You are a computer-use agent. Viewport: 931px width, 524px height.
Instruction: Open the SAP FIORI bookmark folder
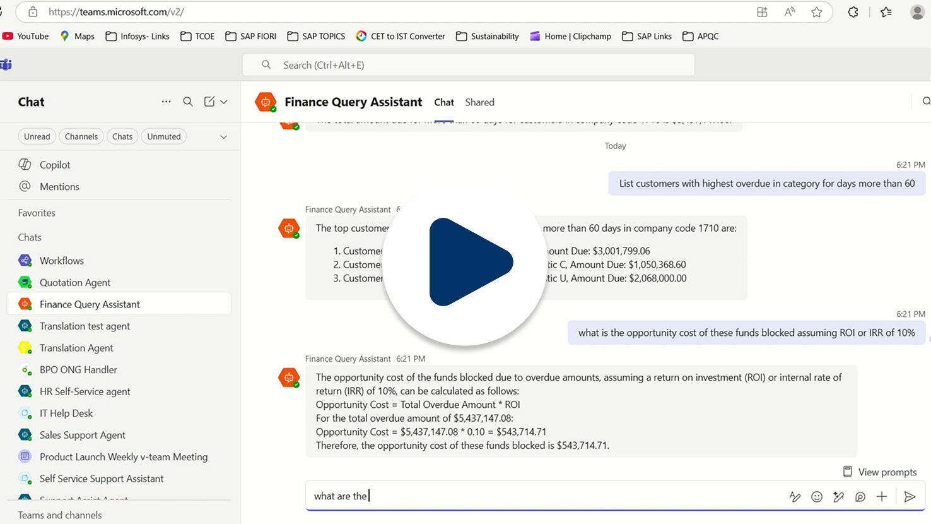click(251, 36)
